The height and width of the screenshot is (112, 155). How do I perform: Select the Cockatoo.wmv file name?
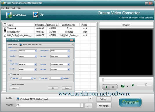[13, 32]
